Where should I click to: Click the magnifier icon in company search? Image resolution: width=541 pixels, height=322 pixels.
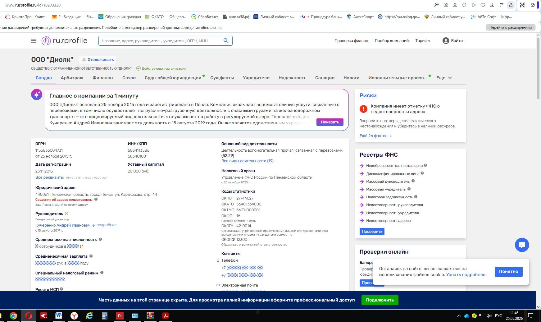point(226,41)
